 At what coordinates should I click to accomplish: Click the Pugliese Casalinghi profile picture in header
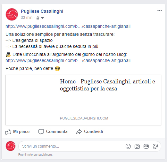[x=12, y=14]
